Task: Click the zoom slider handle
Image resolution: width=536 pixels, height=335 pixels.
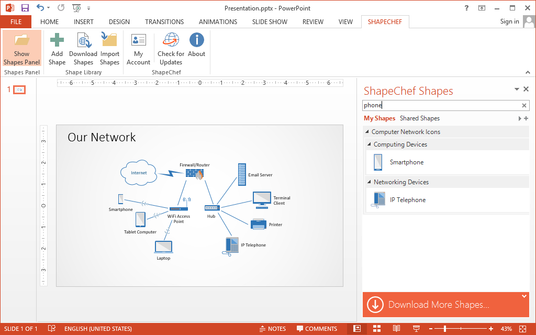Action: pos(445,329)
